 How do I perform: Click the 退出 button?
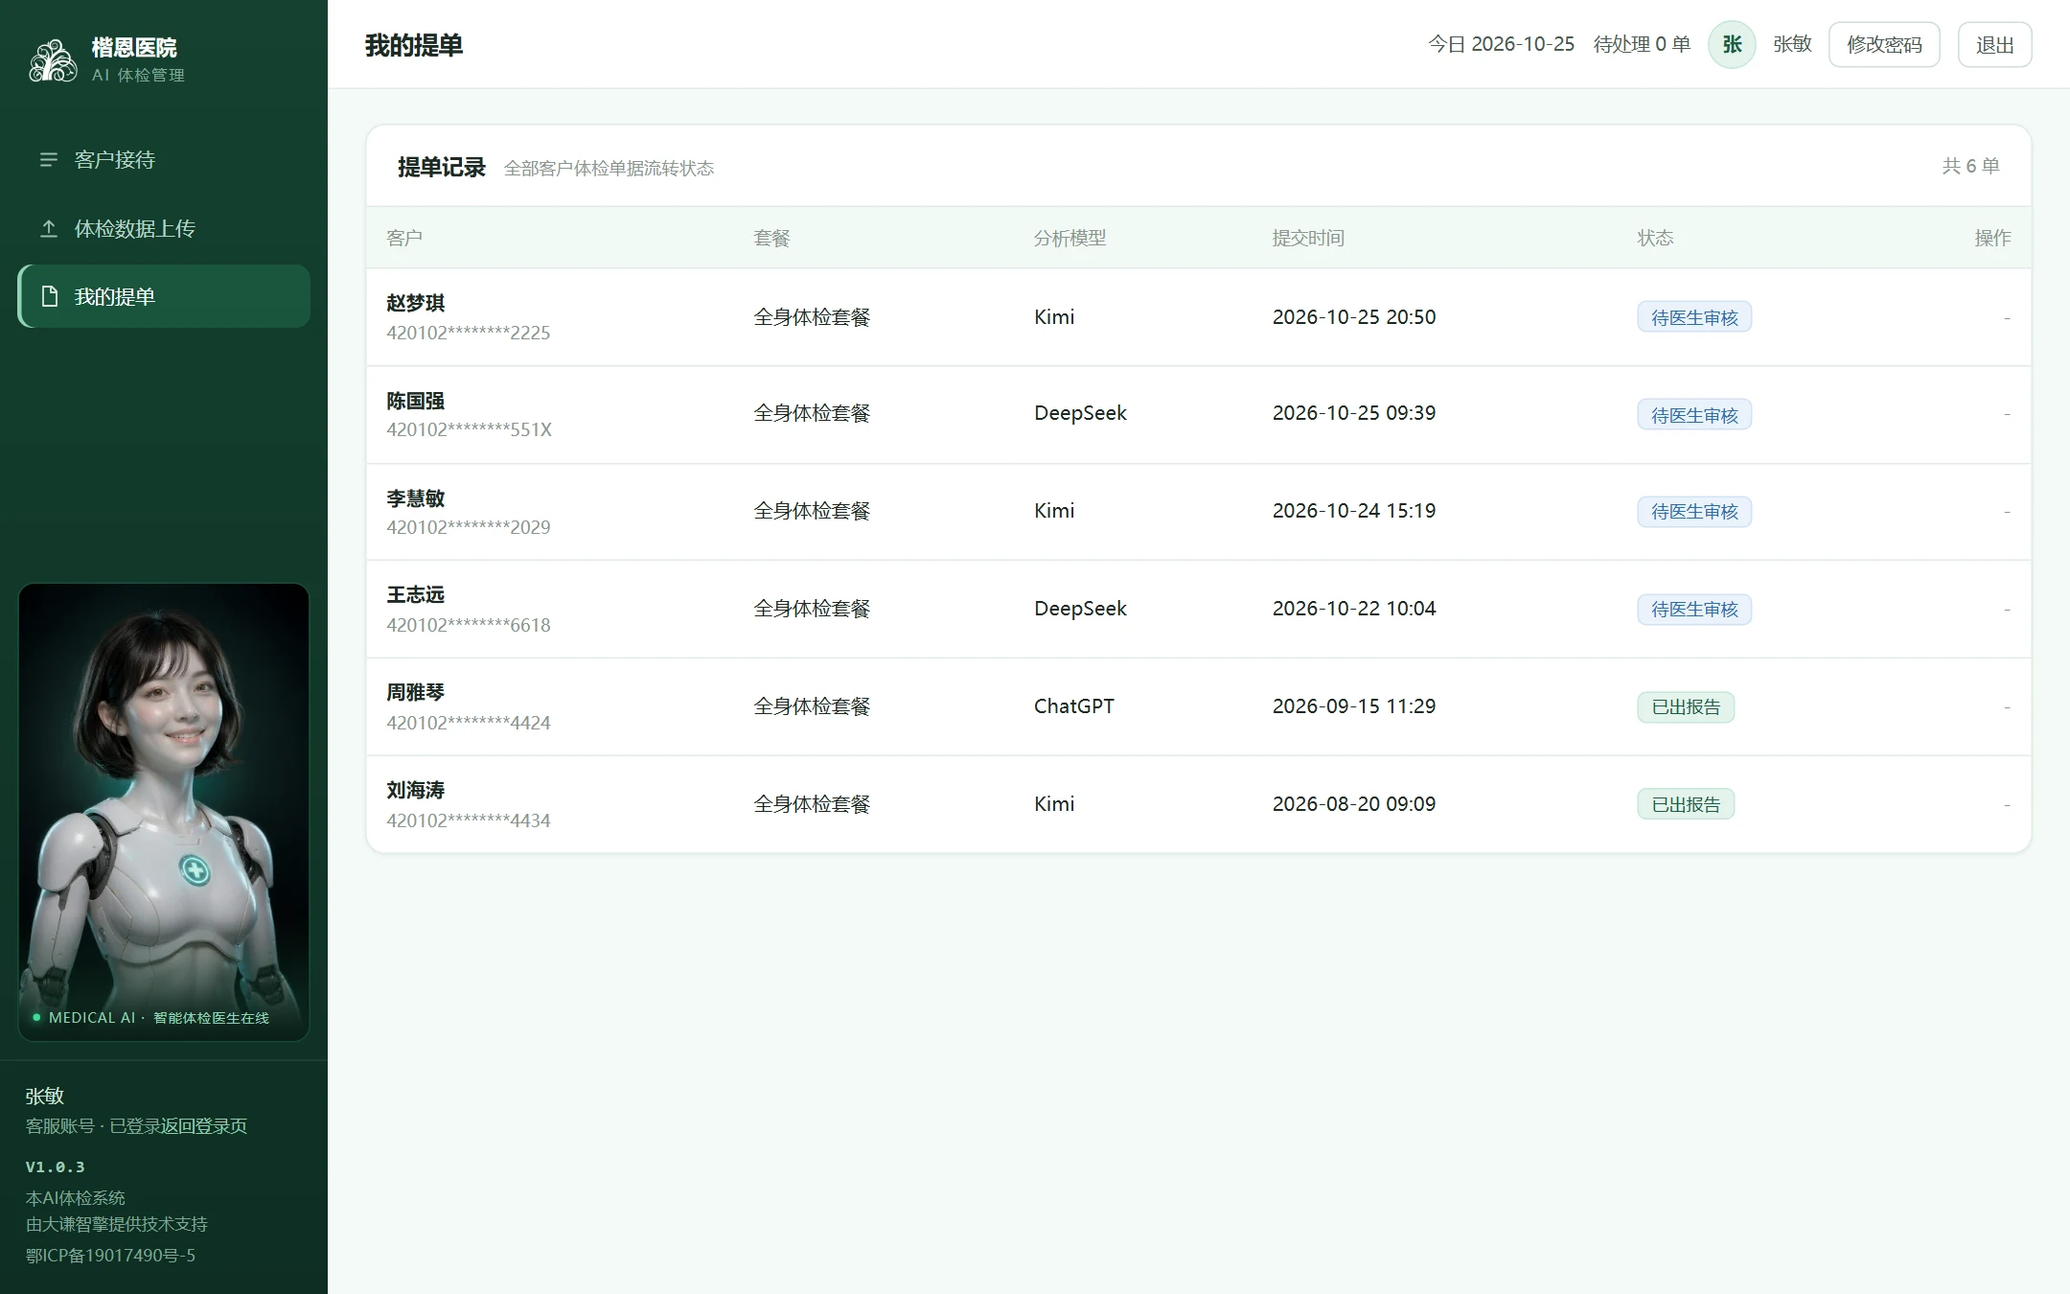(1994, 45)
